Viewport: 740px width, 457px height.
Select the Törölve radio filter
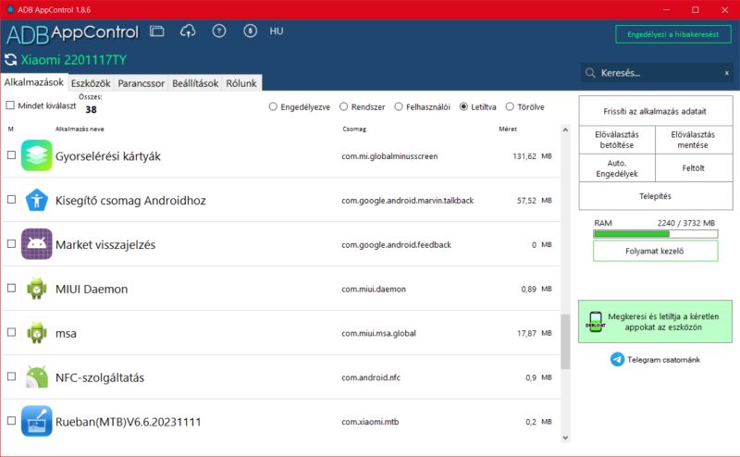510,106
